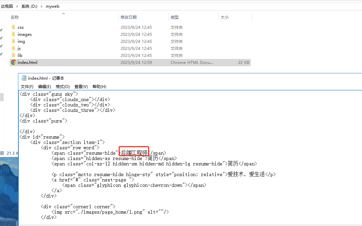Open the 格式(O) menu
This screenshot has width=362, height=226.
62,86
